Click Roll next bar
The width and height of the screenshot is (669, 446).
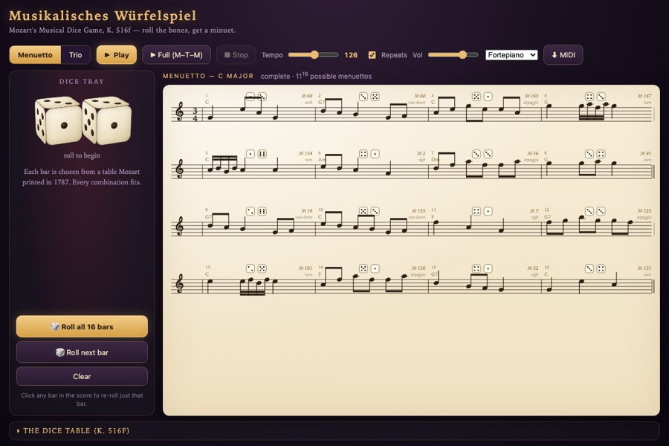coord(82,352)
